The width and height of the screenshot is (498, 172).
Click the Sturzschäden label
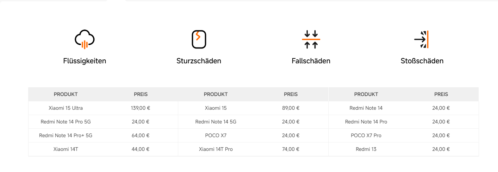point(199,61)
